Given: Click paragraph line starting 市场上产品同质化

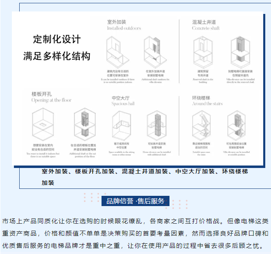Looking at the screenshot, I should coord(135,221).
